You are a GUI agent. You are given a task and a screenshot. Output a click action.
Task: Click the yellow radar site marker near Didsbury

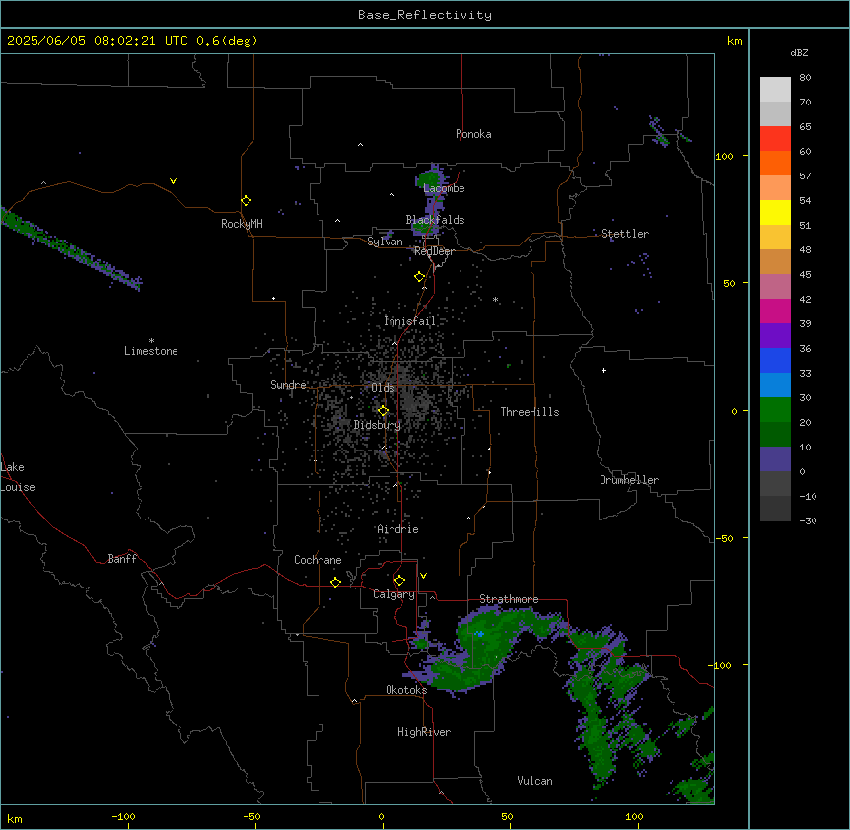(384, 411)
